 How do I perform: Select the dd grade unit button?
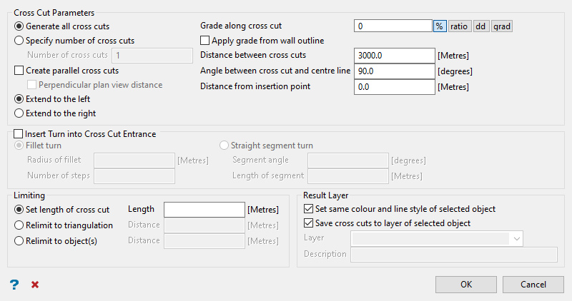(x=480, y=26)
